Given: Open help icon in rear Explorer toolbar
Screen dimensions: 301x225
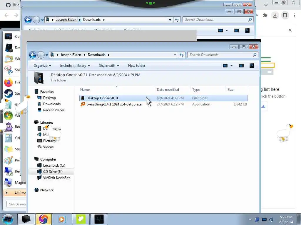Looking at the screenshot, I should pyautogui.click(x=247, y=30).
